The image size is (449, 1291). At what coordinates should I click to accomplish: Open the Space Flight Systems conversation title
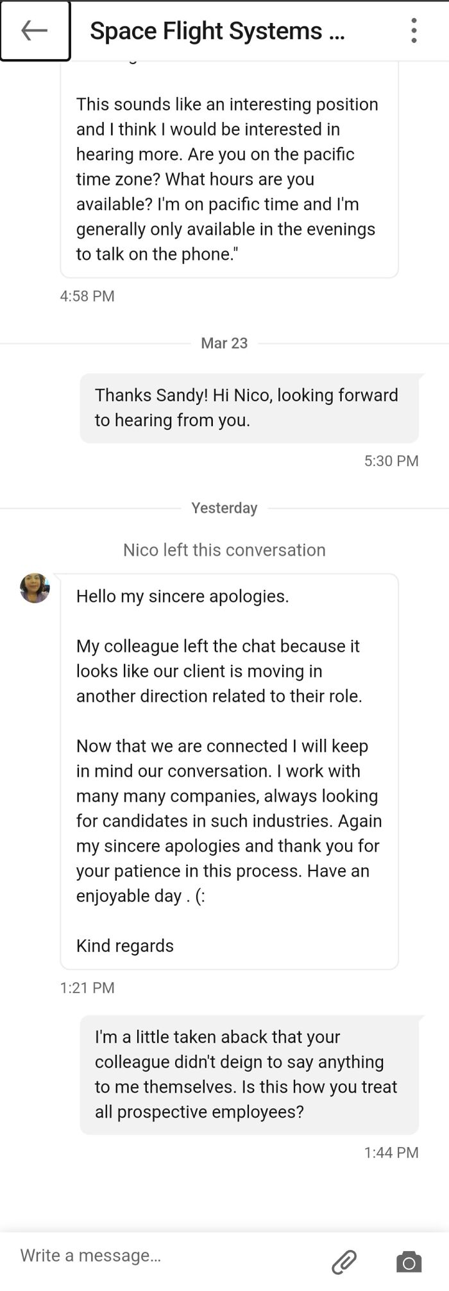coord(217,31)
